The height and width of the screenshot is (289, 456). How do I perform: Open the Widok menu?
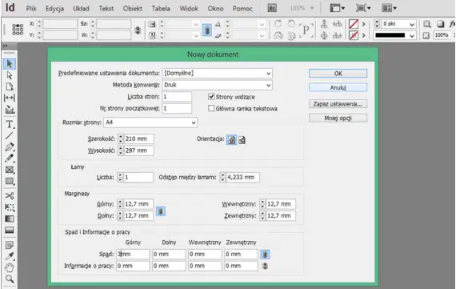pos(189,9)
